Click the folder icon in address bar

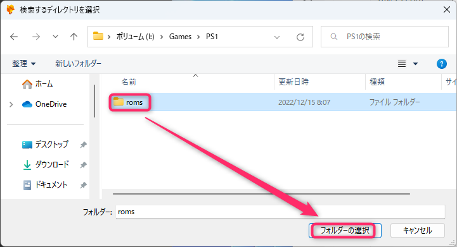98,36
